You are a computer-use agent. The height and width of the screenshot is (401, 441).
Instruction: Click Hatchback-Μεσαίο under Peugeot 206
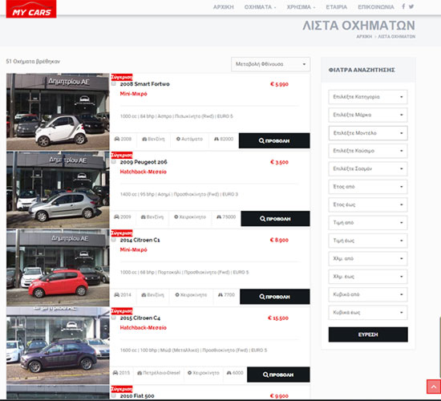144,172
